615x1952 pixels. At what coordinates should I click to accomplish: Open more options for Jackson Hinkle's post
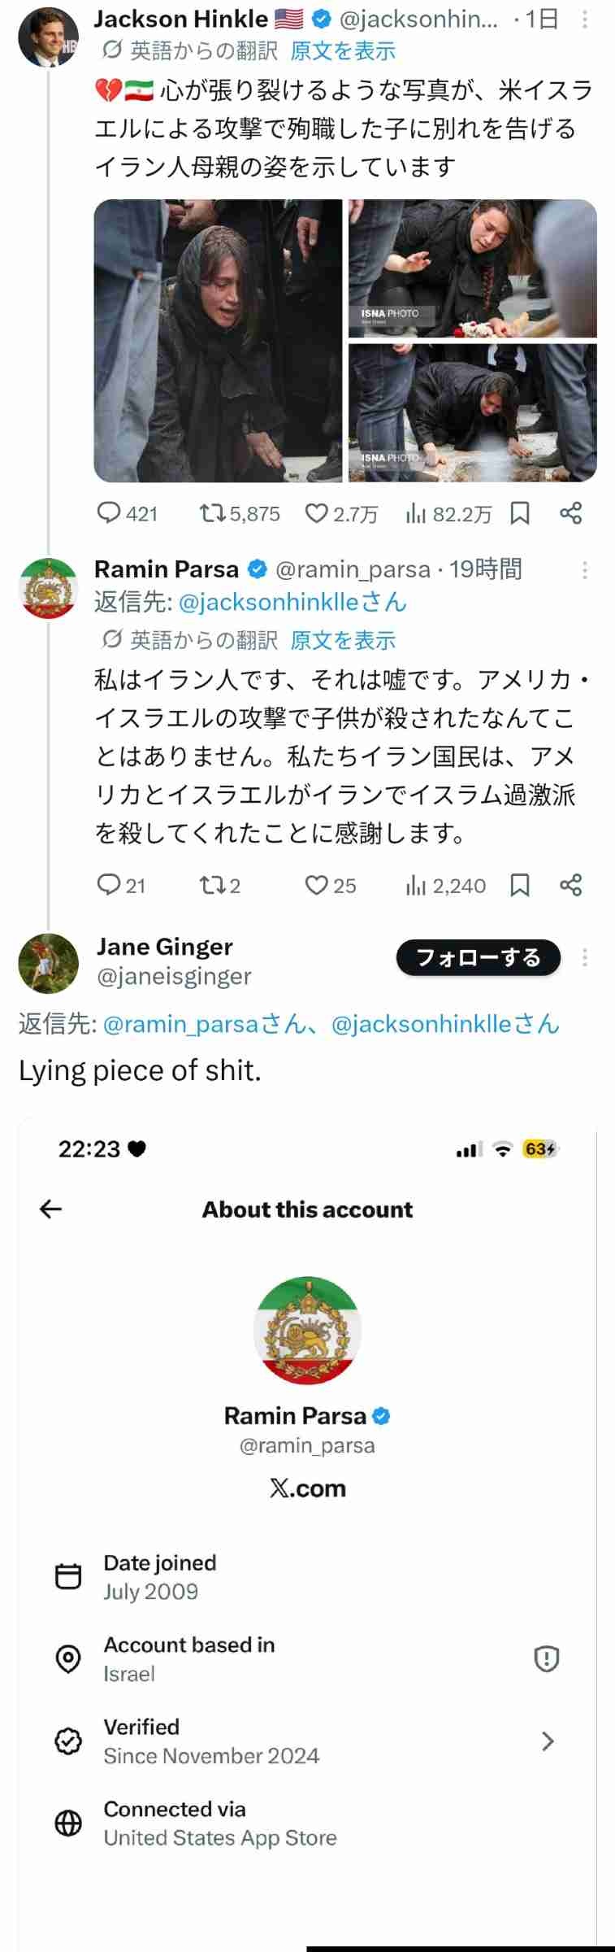584,20
